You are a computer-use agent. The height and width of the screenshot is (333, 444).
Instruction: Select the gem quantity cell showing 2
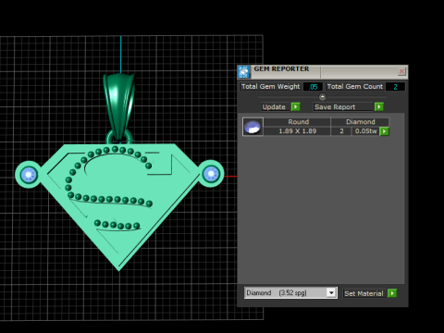(341, 131)
